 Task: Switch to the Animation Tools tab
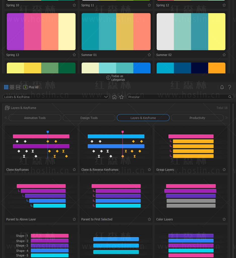click(35, 118)
